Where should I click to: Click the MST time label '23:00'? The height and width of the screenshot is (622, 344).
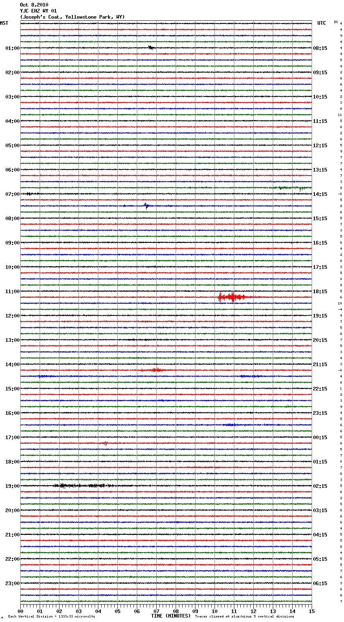[x=12, y=583]
